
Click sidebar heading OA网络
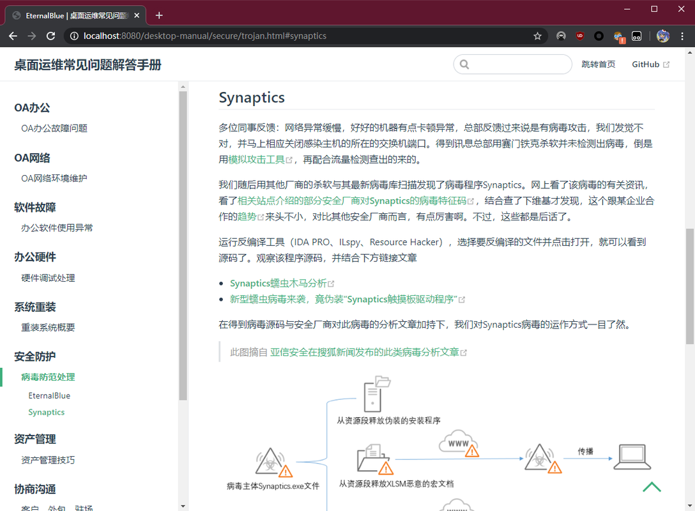tap(32, 158)
